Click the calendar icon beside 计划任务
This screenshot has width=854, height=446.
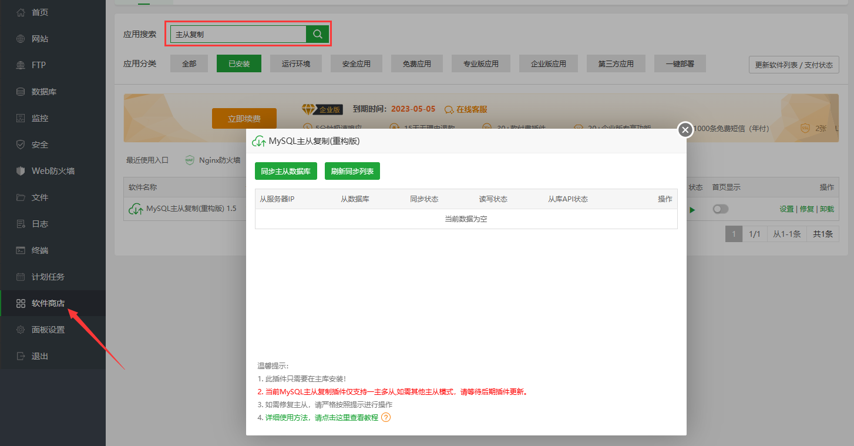(21, 277)
